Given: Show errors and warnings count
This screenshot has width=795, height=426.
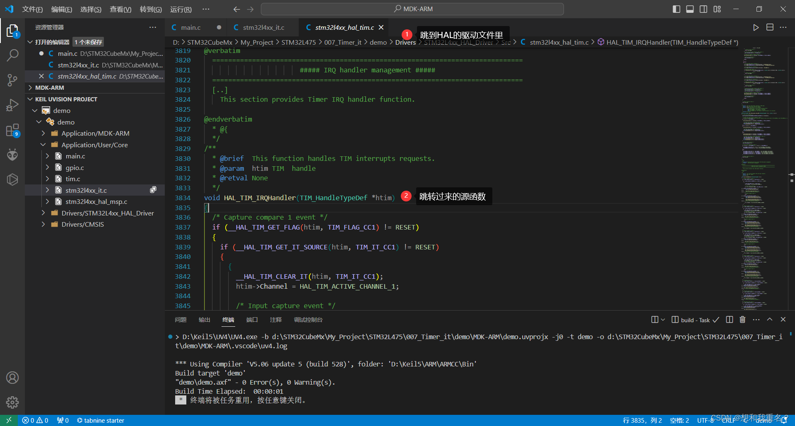Looking at the screenshot, I should tap(35, 420).
